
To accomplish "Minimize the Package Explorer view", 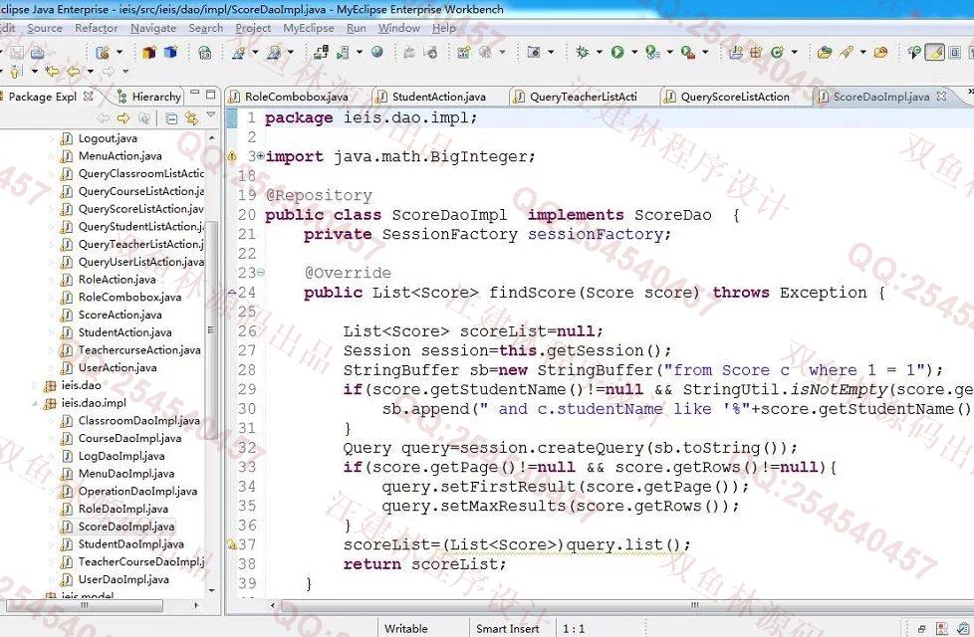I will click(194, 94).
